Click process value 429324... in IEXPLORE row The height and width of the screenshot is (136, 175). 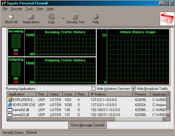pyautogui.click(x=141, y=105)
